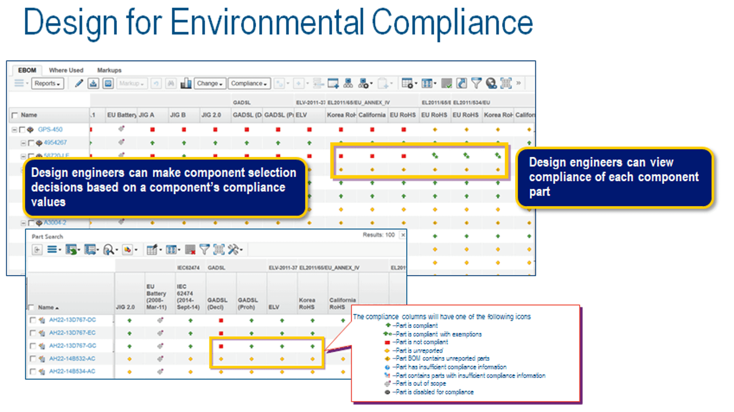
Task: Open the hamburger menu dropdown in EBOM toolbar
Action: coord(21,83)
